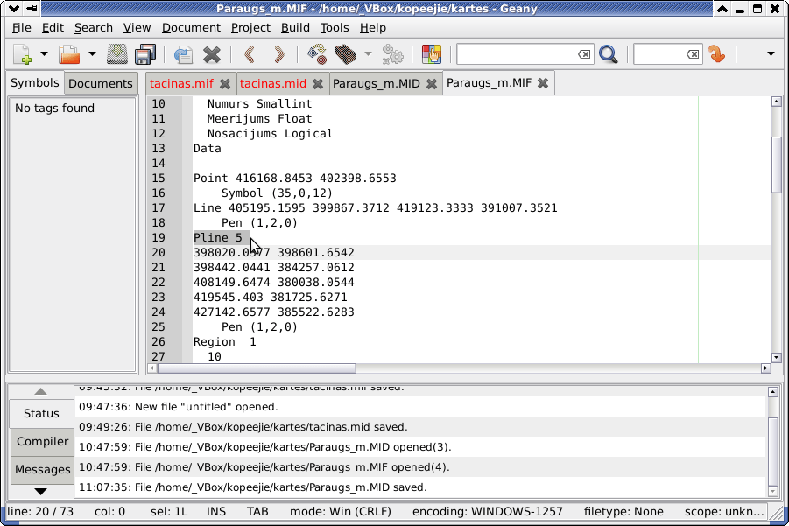Open the Build options dropdown arrow

(x=369, y=53)
